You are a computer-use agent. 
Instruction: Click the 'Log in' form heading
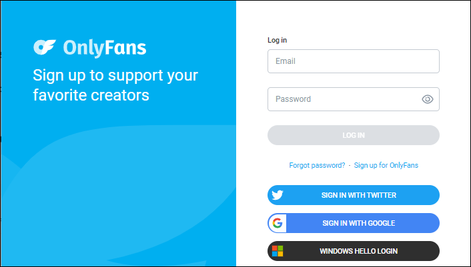[x=277, y=40]
